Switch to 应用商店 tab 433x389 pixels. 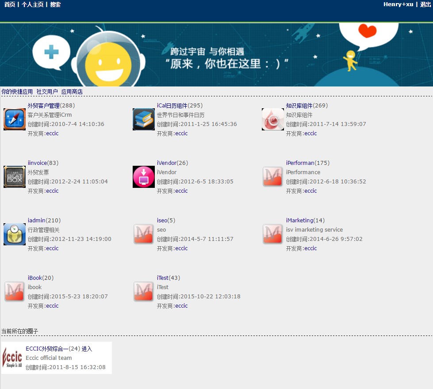tap(72, 92)
